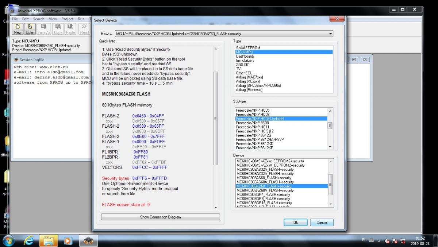Open the Run menu
Screen dimensions: 438x247
81,19
